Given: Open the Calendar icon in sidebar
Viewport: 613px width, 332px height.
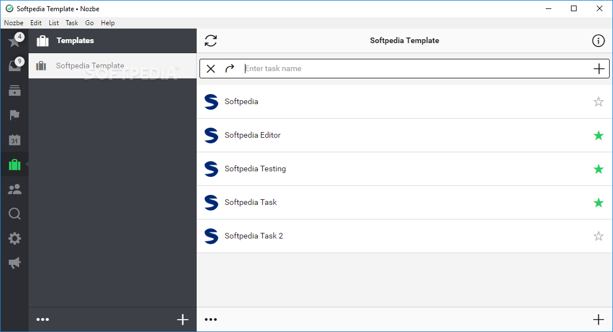Looking at the screenshot, I should (15, 140).
